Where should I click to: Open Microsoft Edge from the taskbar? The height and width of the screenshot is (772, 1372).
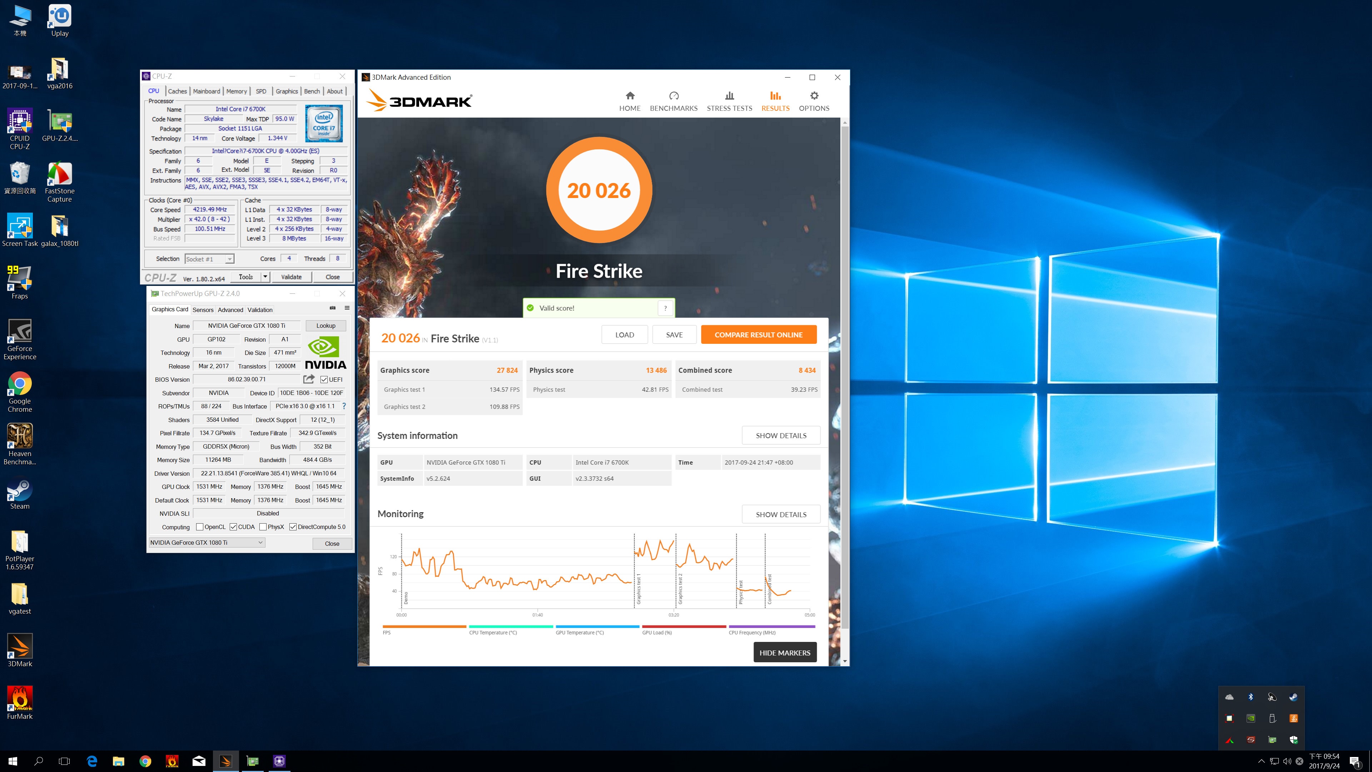click(91, 761)
